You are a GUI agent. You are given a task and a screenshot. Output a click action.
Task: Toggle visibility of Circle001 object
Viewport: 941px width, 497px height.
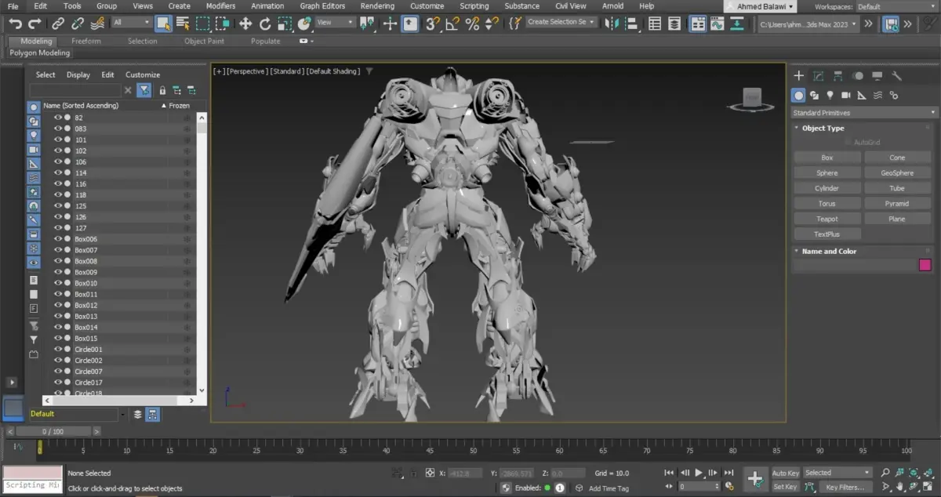point(57,350)
